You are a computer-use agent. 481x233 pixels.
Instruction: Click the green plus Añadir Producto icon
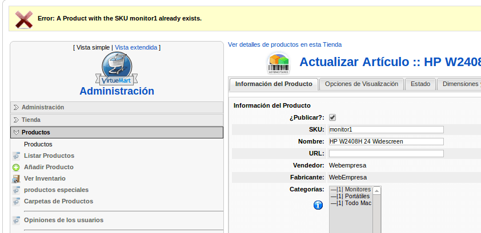point(16,167)
